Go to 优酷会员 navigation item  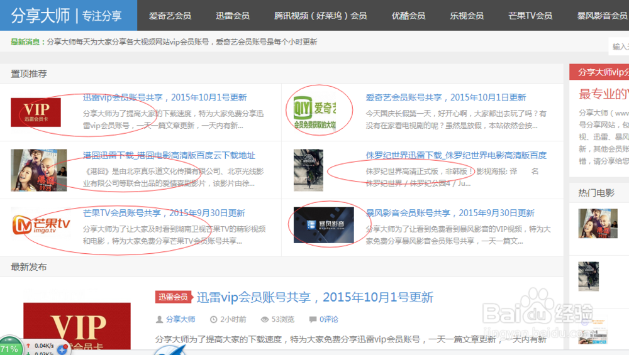pyautogui.click(x=408, y=16)
